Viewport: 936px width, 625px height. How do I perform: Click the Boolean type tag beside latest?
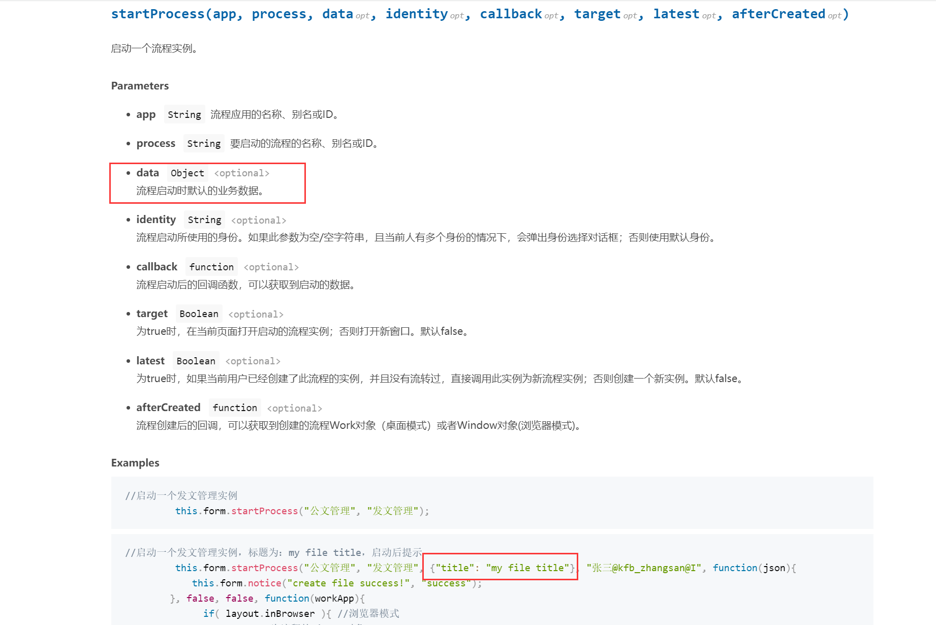click(x=196, y=361)
